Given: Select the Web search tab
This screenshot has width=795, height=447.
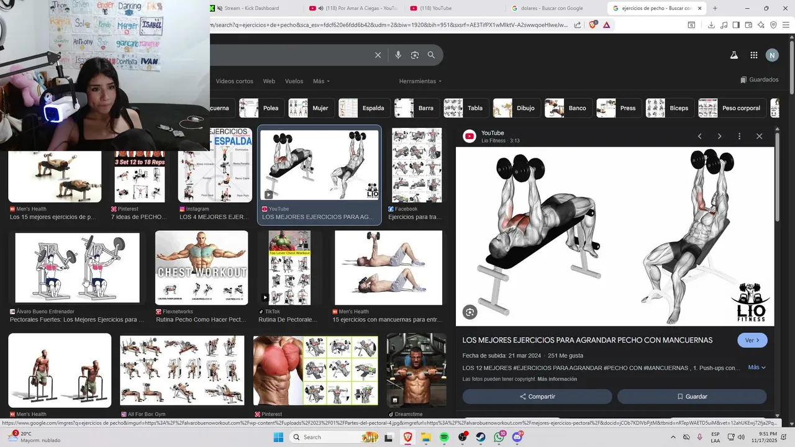Looking at the screenshot, I should [269, 81].
